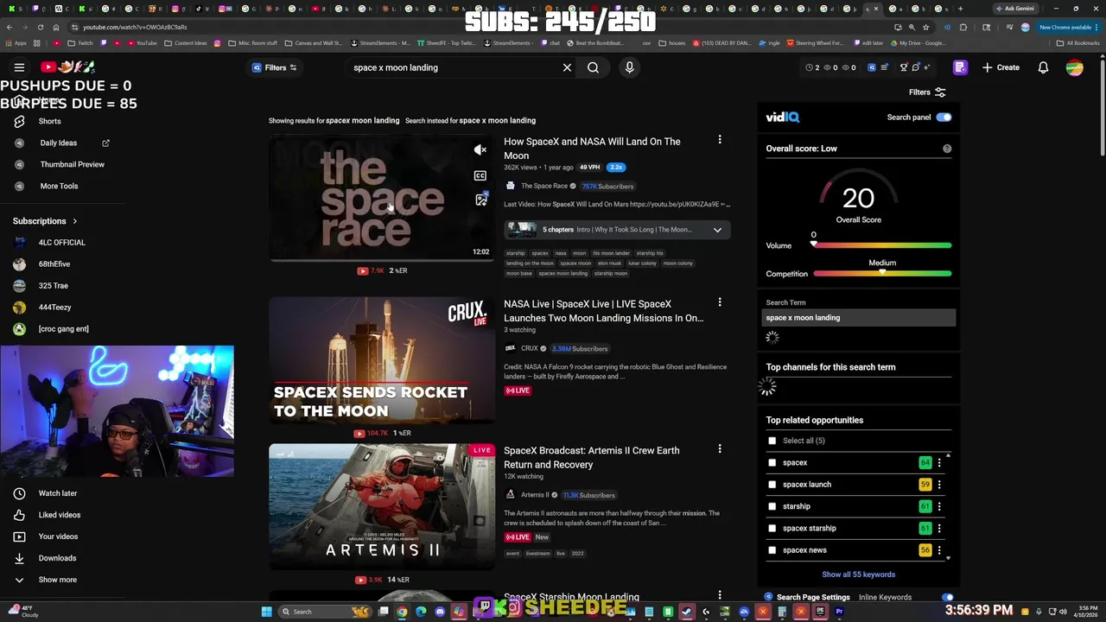Open 'How SpaceX and NASA Will Land' title
1106x622 pixels.
592,149
